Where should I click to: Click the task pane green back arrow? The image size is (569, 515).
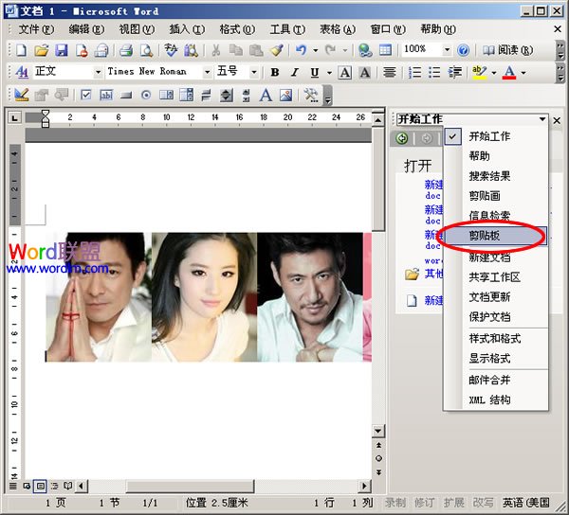[403, 138]
